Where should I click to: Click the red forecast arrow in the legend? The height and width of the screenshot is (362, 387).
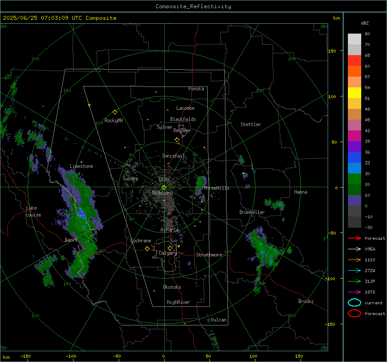click(354, 238)
